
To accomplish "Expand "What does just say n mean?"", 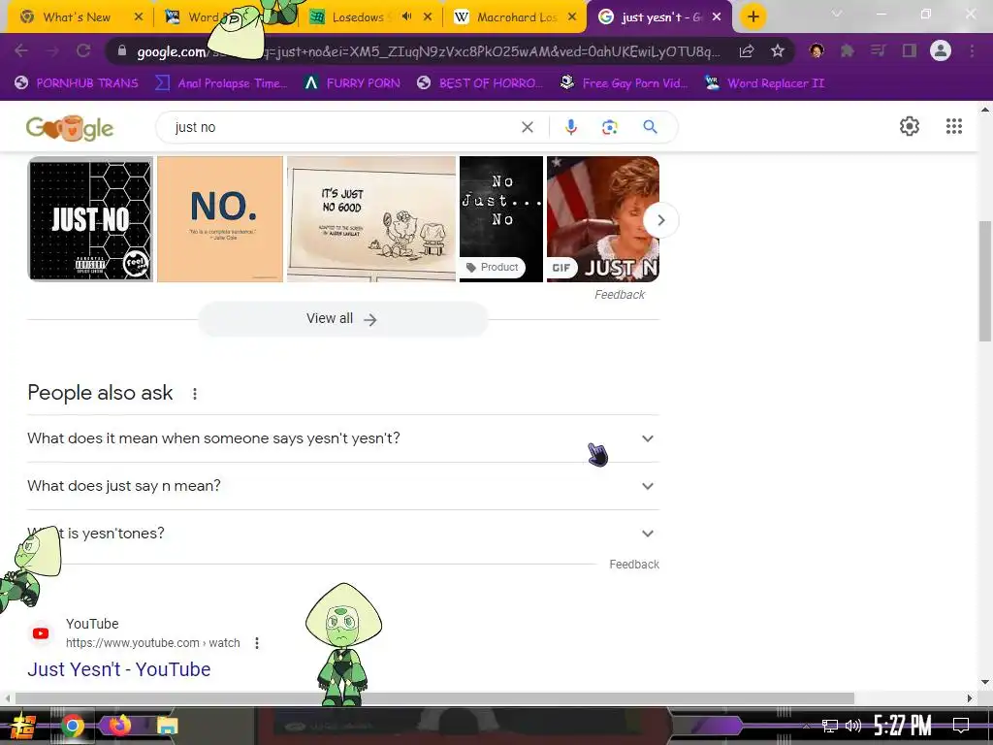I will 343,486.
